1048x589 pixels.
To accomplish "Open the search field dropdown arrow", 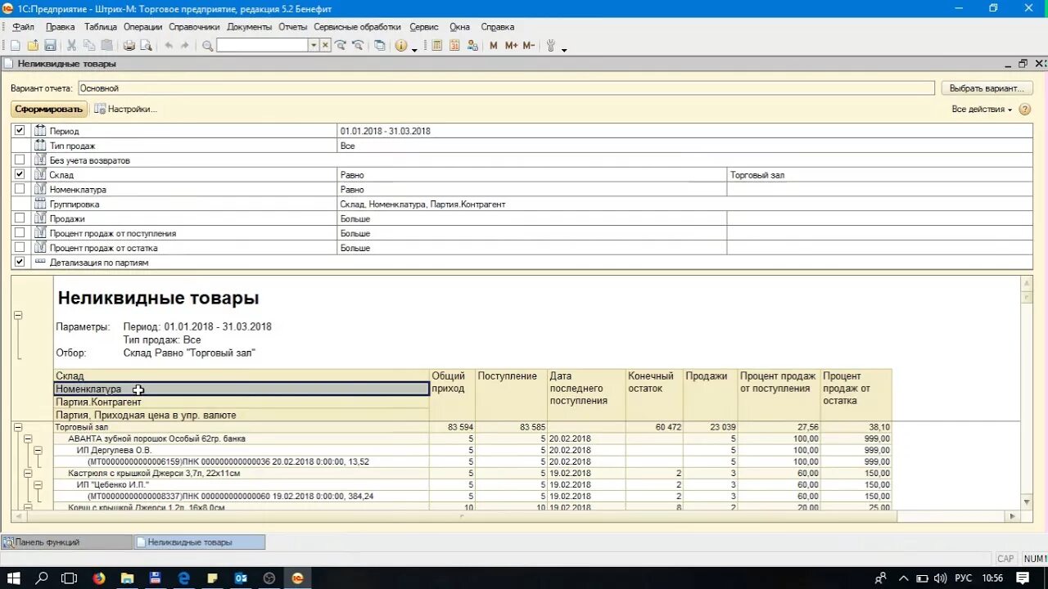I will coord(314,46).
